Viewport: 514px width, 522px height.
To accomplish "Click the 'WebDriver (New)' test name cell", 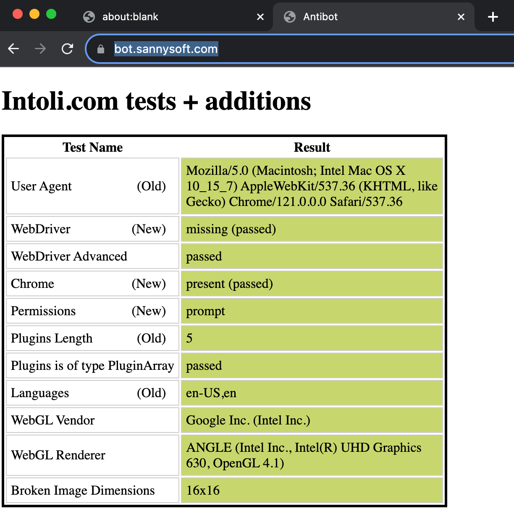I will tap(93, 229).
